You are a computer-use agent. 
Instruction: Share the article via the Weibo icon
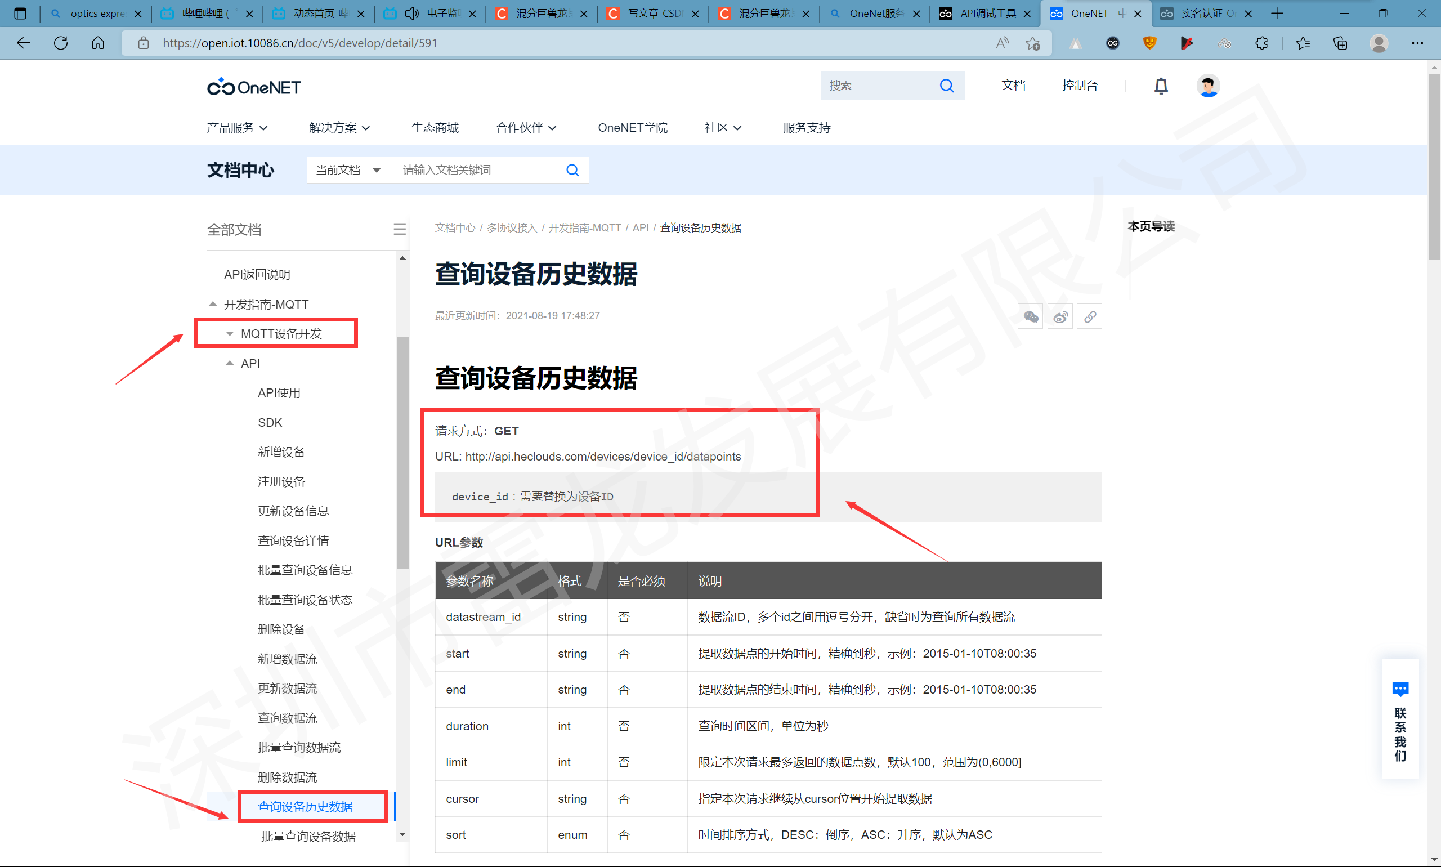point(1060,316)
